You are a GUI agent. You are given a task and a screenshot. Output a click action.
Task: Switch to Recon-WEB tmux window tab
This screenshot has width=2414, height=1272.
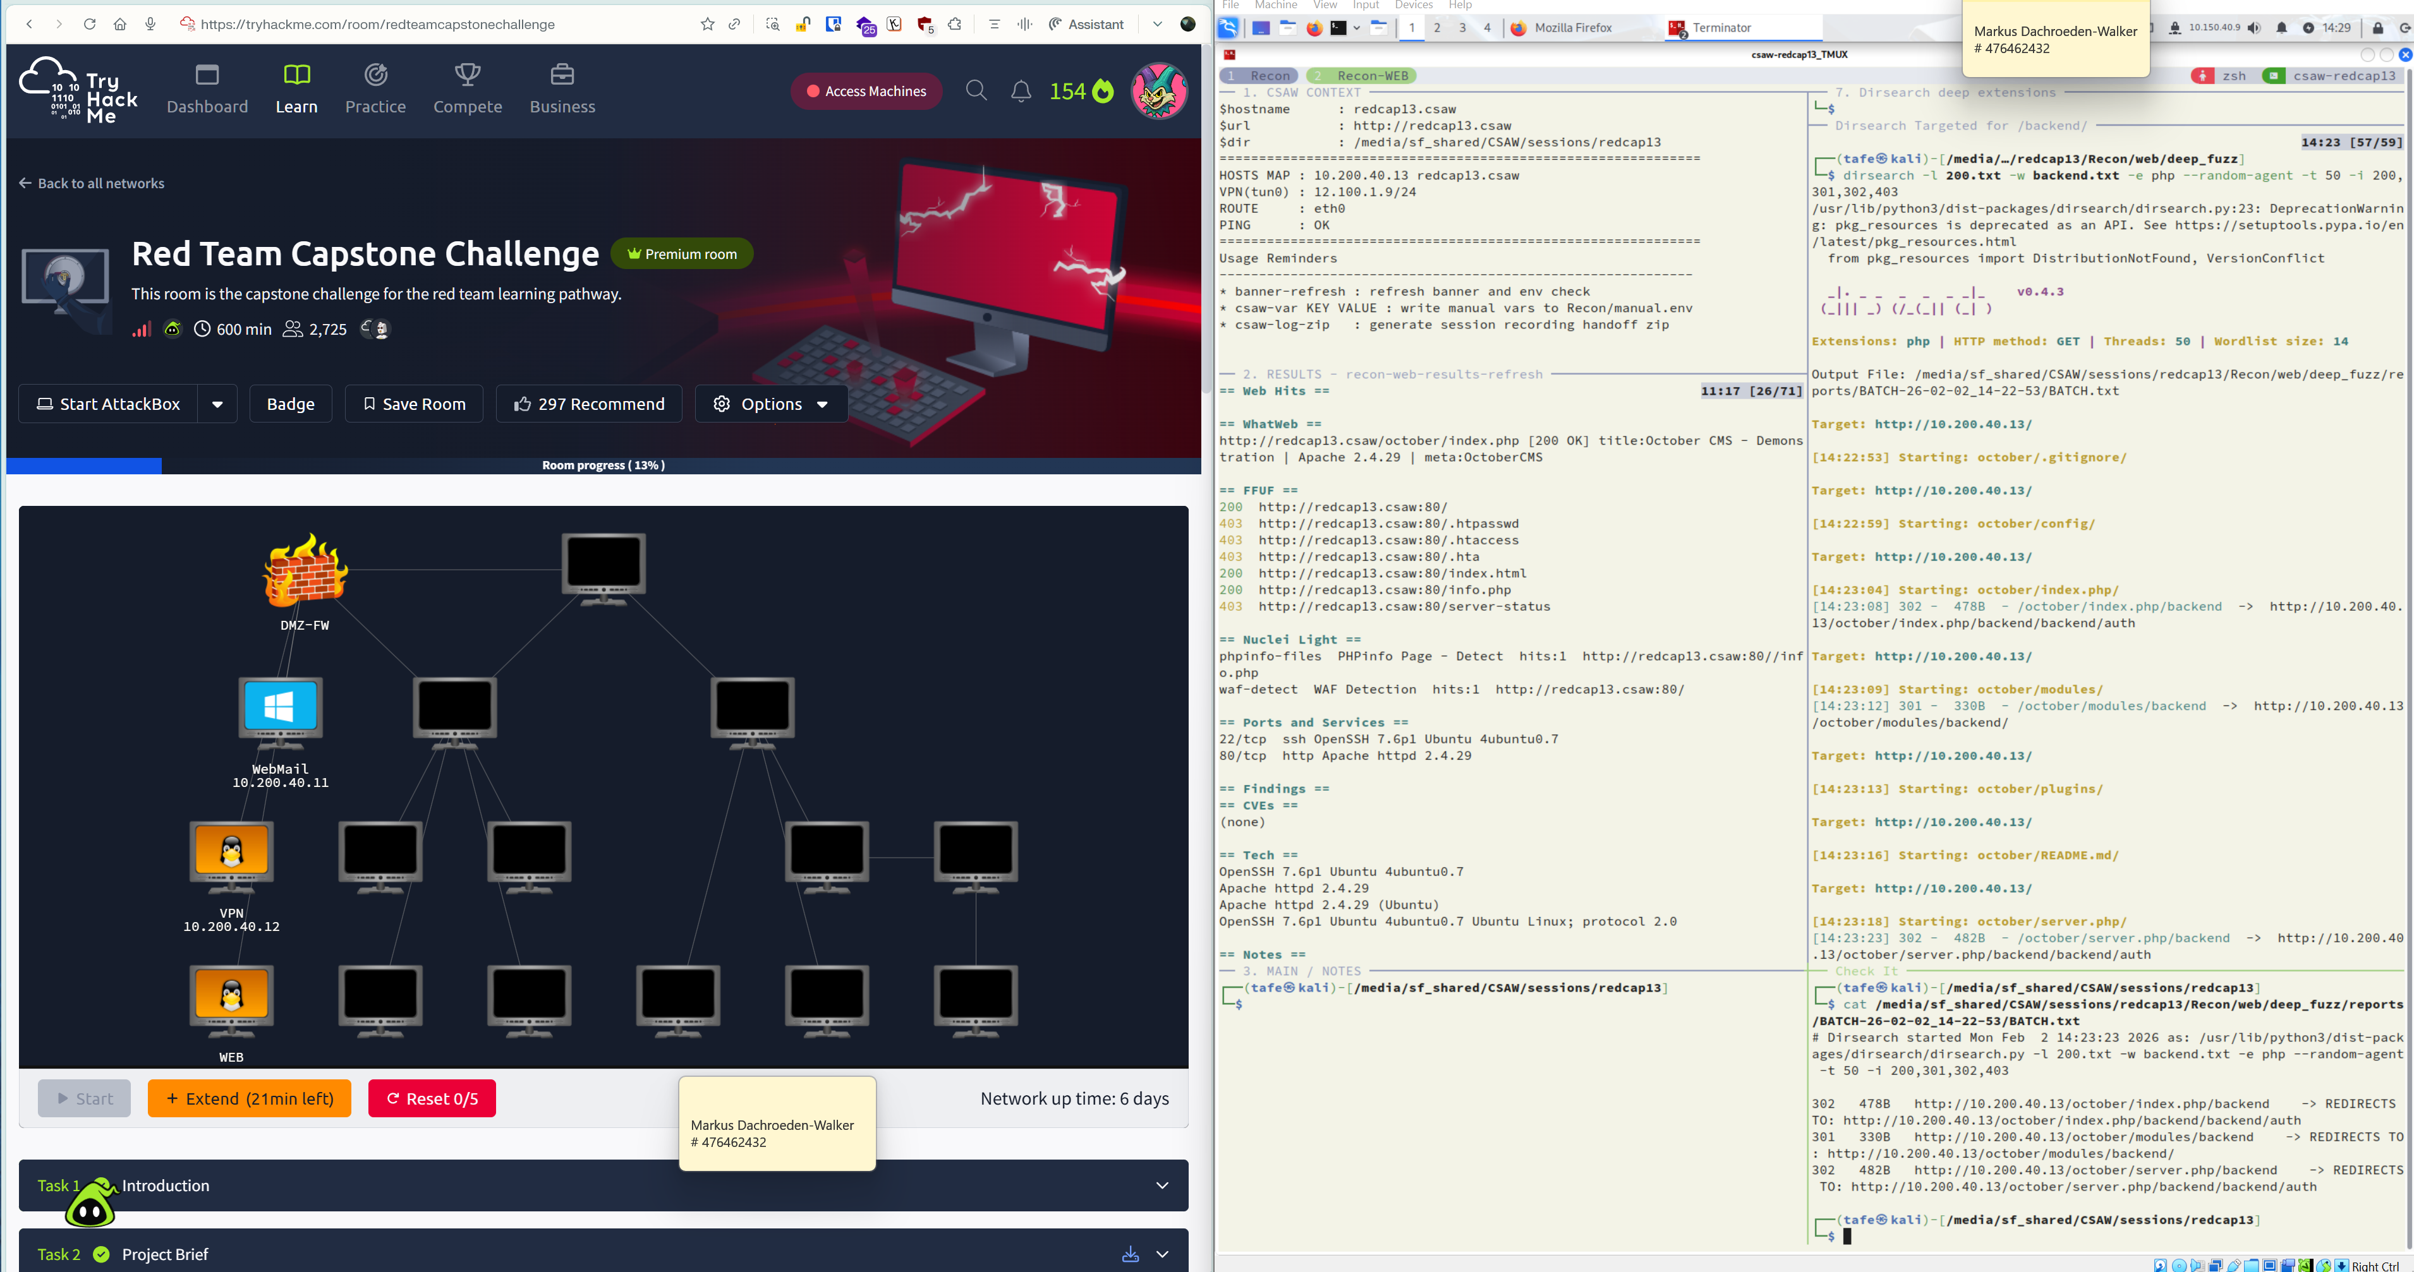1362,76
